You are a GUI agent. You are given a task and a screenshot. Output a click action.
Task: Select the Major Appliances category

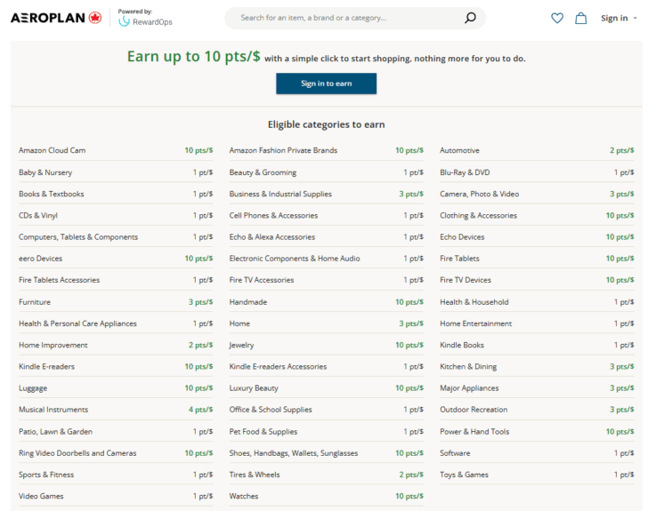coord(469,388)
